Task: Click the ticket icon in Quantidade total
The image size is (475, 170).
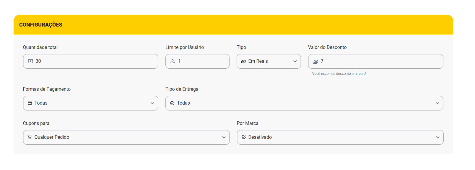Action: click(x=30, y=61)
